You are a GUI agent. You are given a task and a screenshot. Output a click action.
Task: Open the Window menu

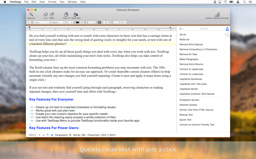coord(72,2)
